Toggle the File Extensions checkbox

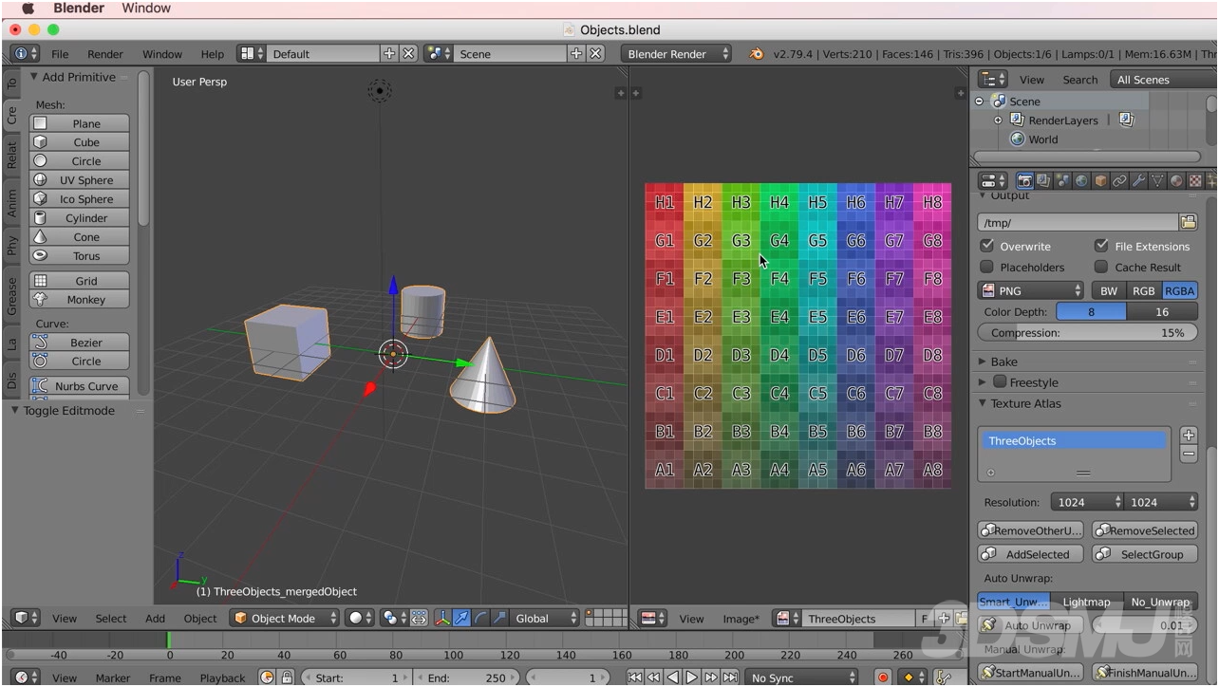coord(1101,246)
